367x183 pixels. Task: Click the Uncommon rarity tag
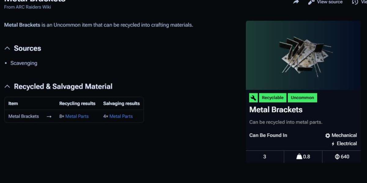click(x=302, y=98)
